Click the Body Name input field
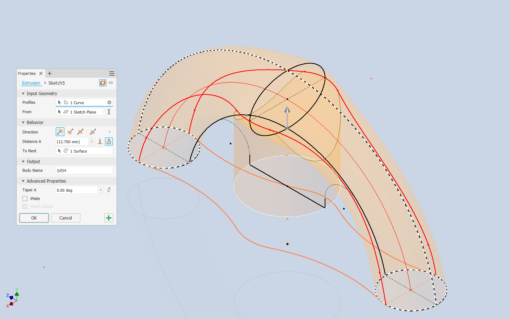This screenshot has width=510, height=319. coord(84,170)
